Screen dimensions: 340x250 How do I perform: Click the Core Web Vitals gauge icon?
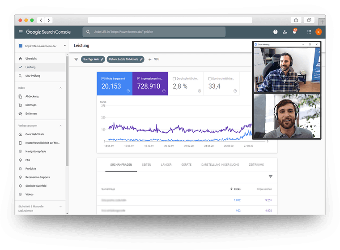point(21,134)
